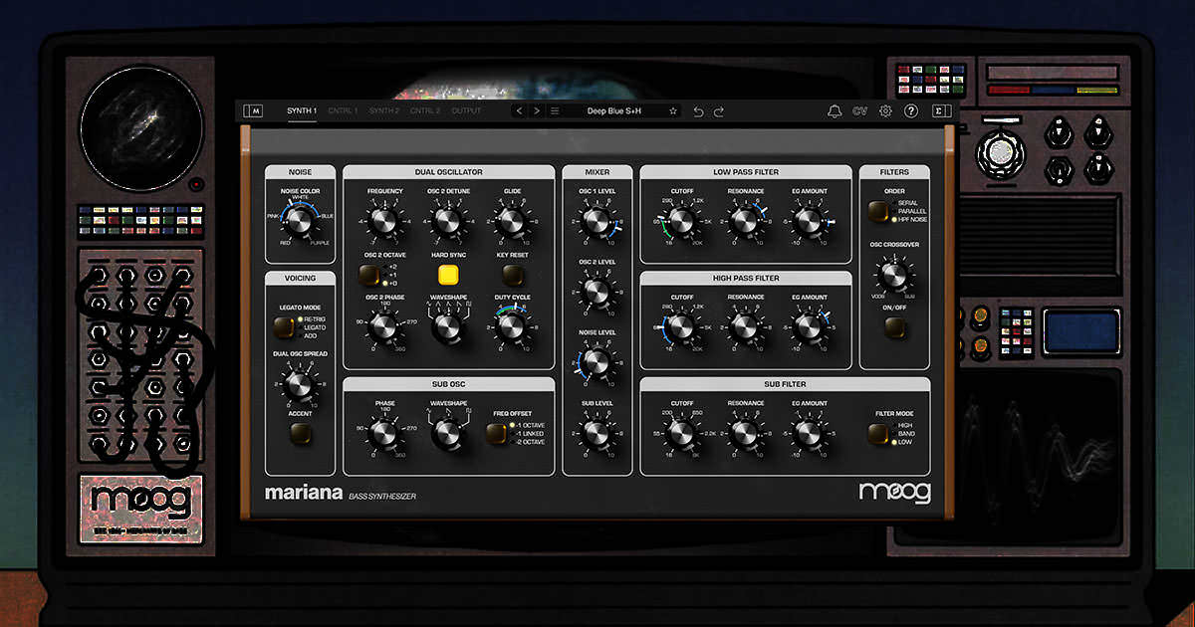Open notifications with the bell icon
The image size is (1195, 627).
click(835, 111)
